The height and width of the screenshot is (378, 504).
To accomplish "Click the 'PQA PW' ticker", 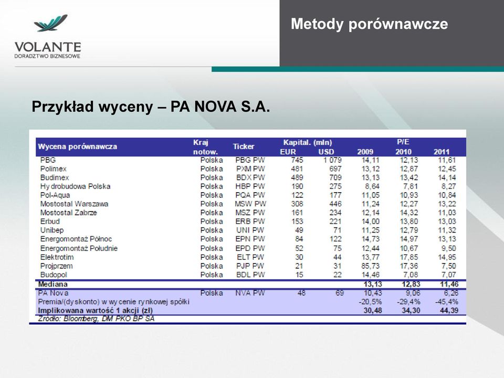I will point(250,195).
